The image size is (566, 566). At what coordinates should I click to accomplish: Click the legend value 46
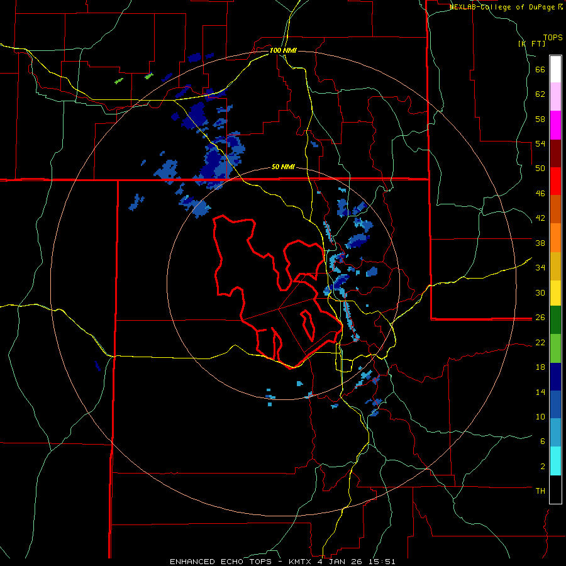click(x=540, y=194)
